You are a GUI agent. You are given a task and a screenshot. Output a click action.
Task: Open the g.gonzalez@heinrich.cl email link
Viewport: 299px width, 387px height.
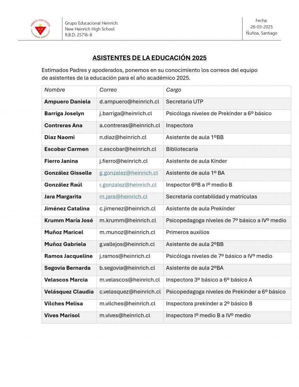128,173
